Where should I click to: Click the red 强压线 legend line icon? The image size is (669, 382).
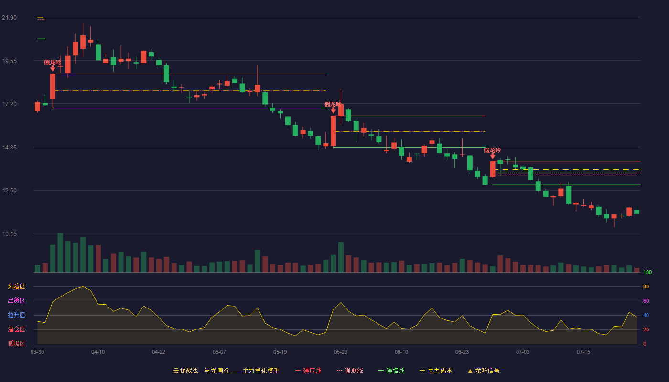coord(298,371)
